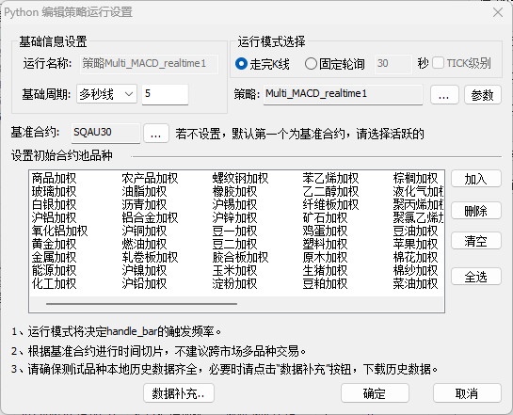513x415 pixels.
Task: Click the 删除 button
Action: (x=476, y=211)
